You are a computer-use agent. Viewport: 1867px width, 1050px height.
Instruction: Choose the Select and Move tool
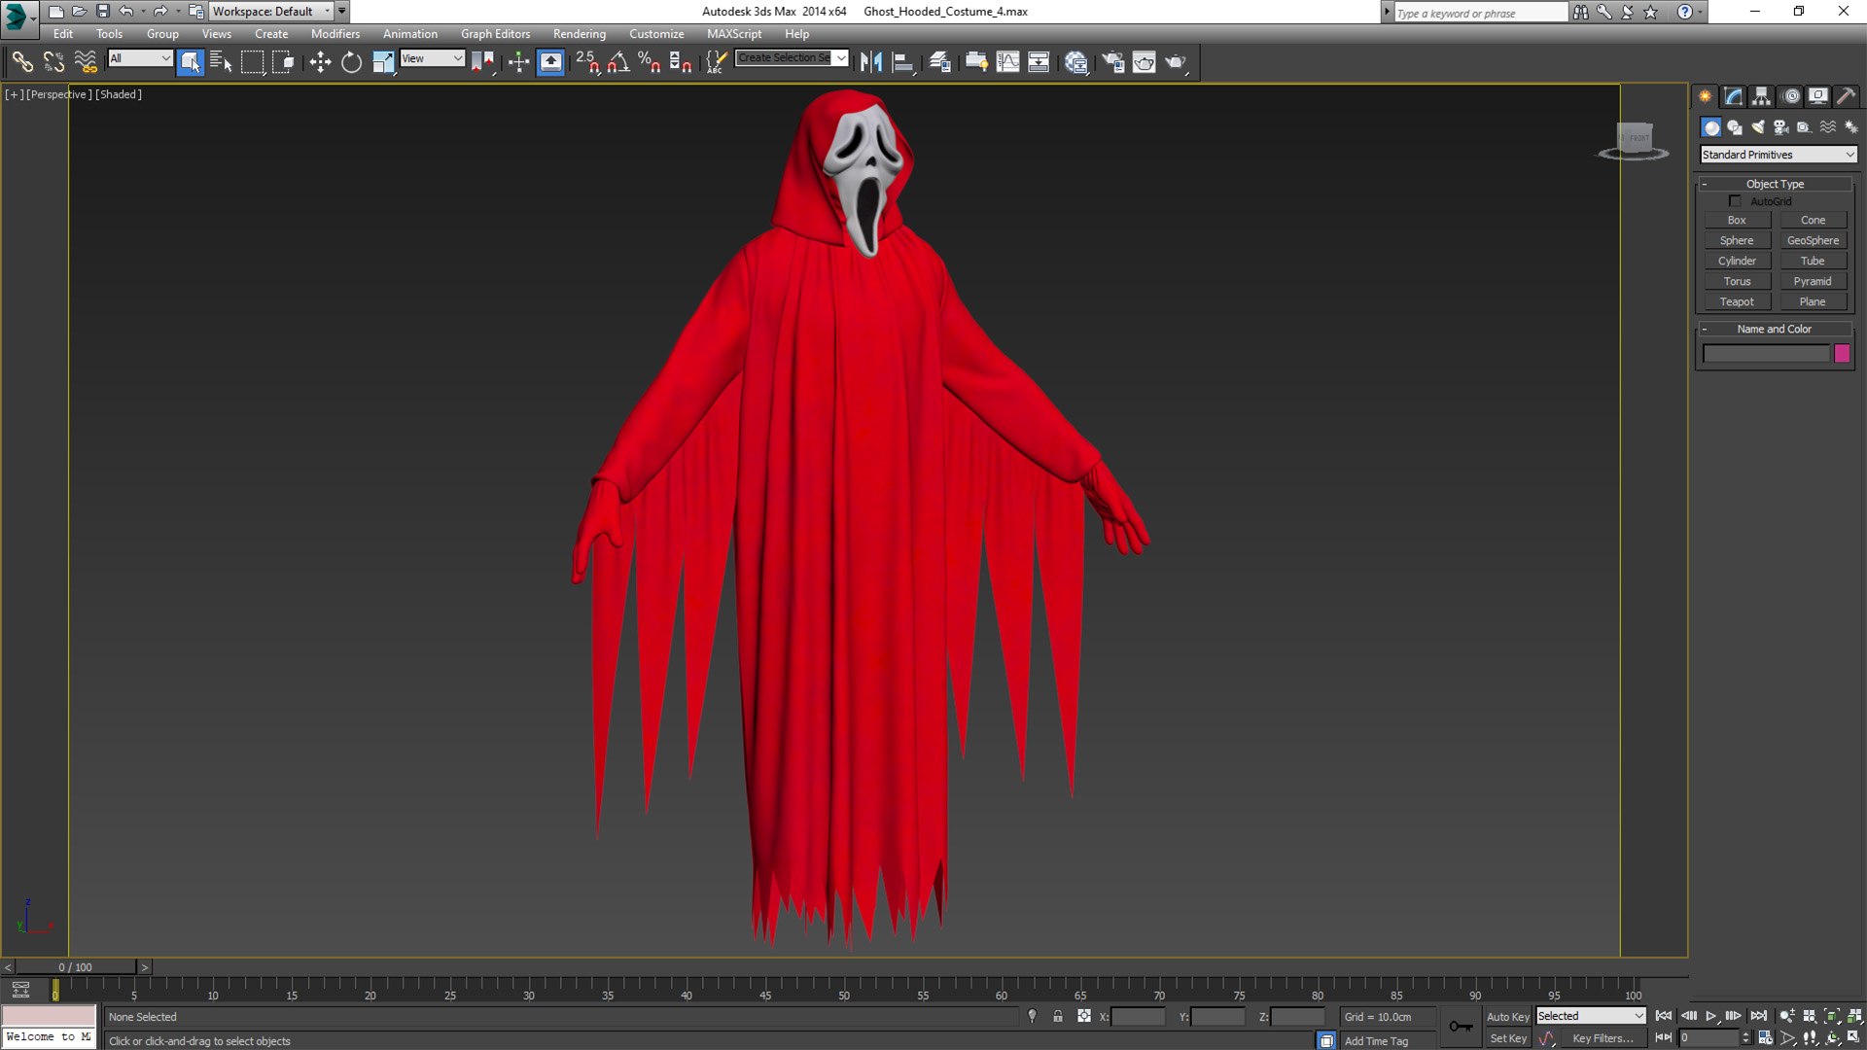tap(320, 62)
